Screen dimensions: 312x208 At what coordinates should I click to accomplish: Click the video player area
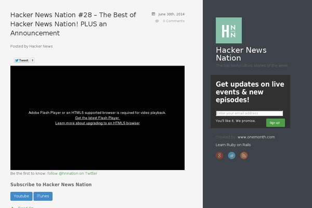pos(98,118)
